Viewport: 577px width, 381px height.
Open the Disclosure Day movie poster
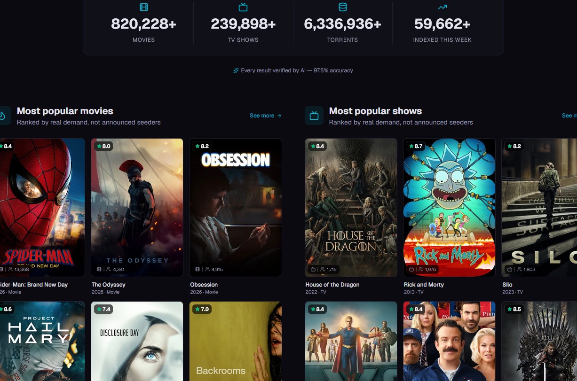(x=137, y=341)
